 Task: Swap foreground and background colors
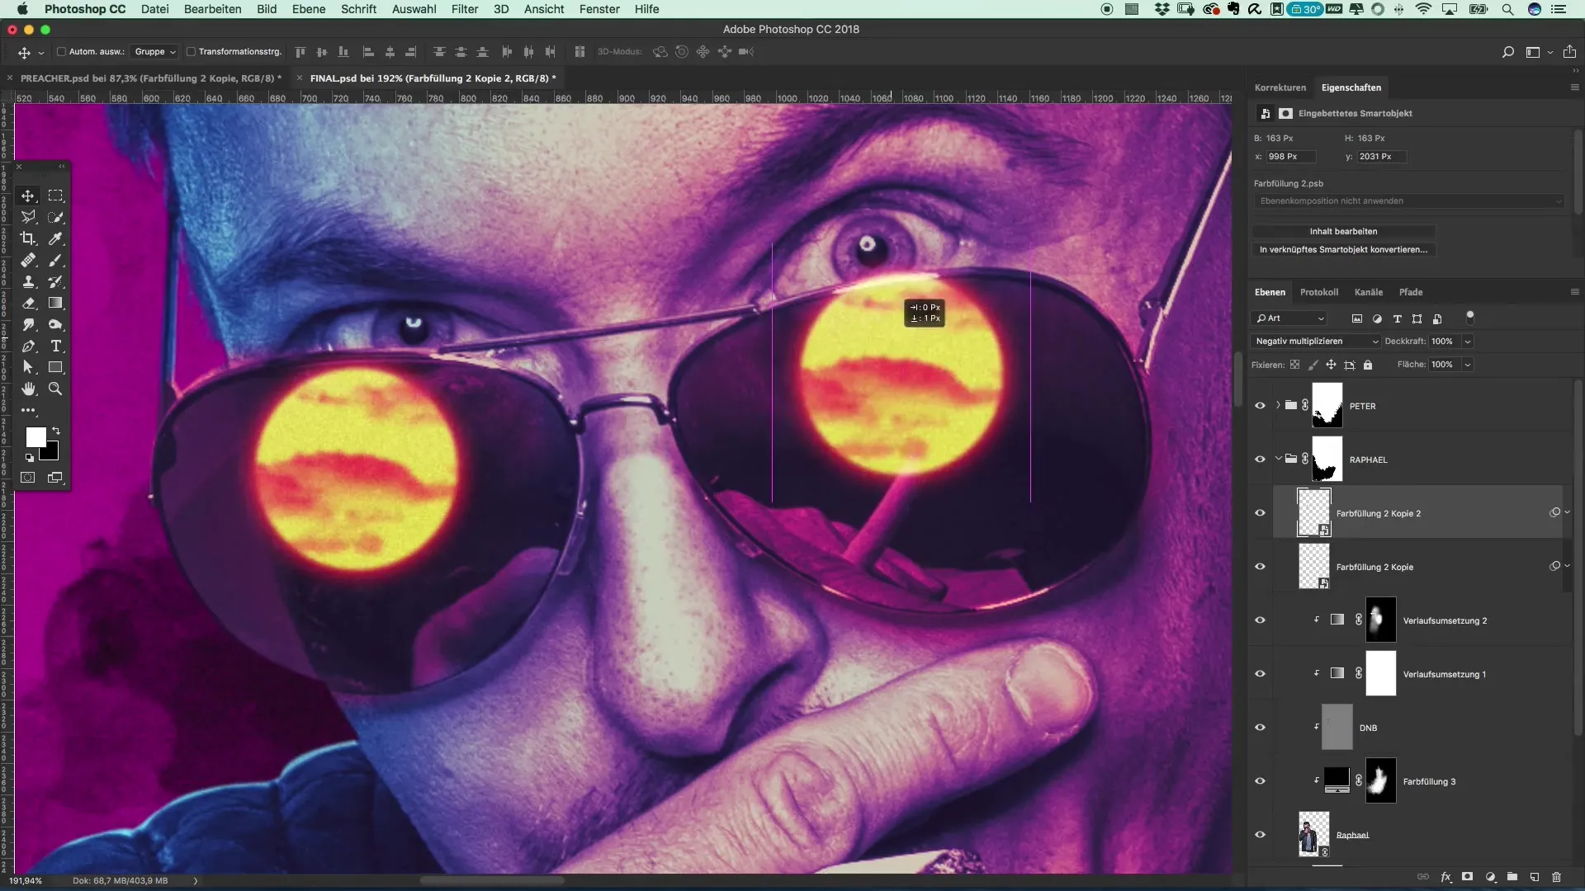(56, 431)
